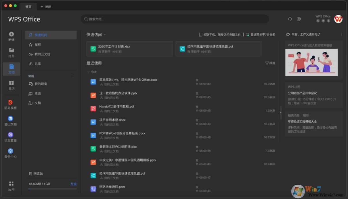
Task: Open 年终总结汇报模板大全 message
Action: (302, 121)
